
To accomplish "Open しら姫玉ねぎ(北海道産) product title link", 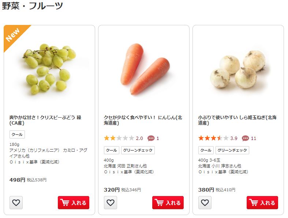I will pyautogui.click(x=237, y=120).
